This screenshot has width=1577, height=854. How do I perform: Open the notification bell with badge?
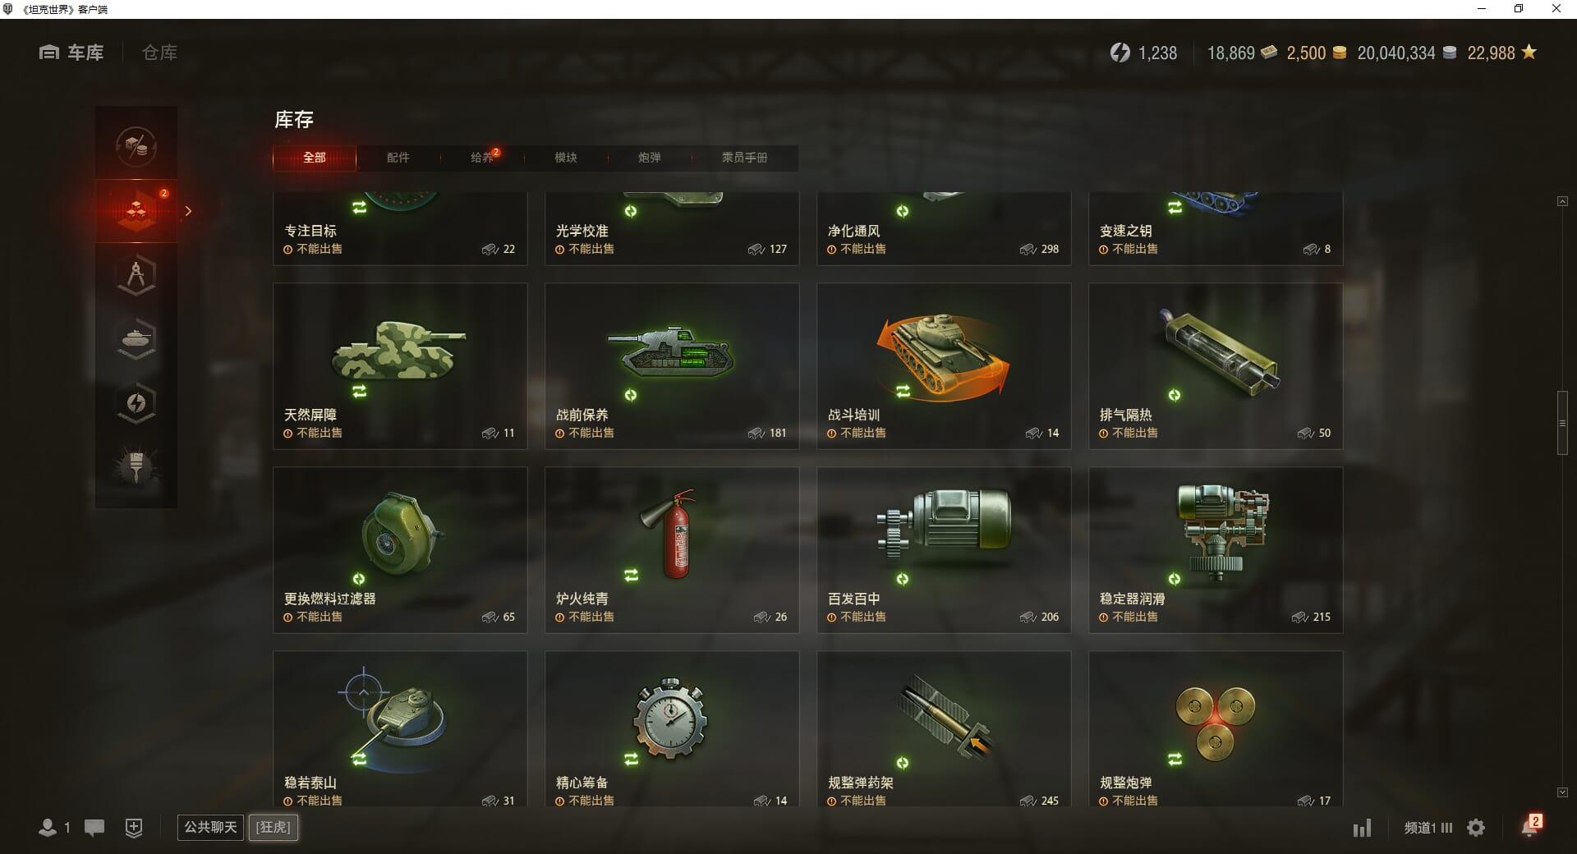point(1531,825)
